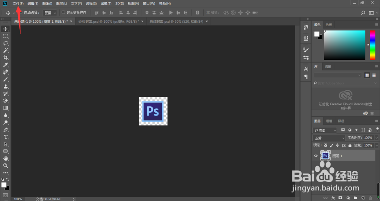Switch to 经验封面.psd document tab

(x=109, y=22)
